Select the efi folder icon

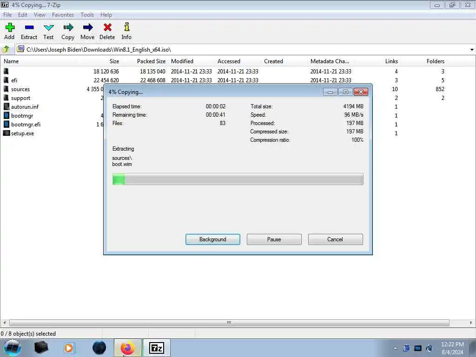pyautogui.click(x=6, y=80)
